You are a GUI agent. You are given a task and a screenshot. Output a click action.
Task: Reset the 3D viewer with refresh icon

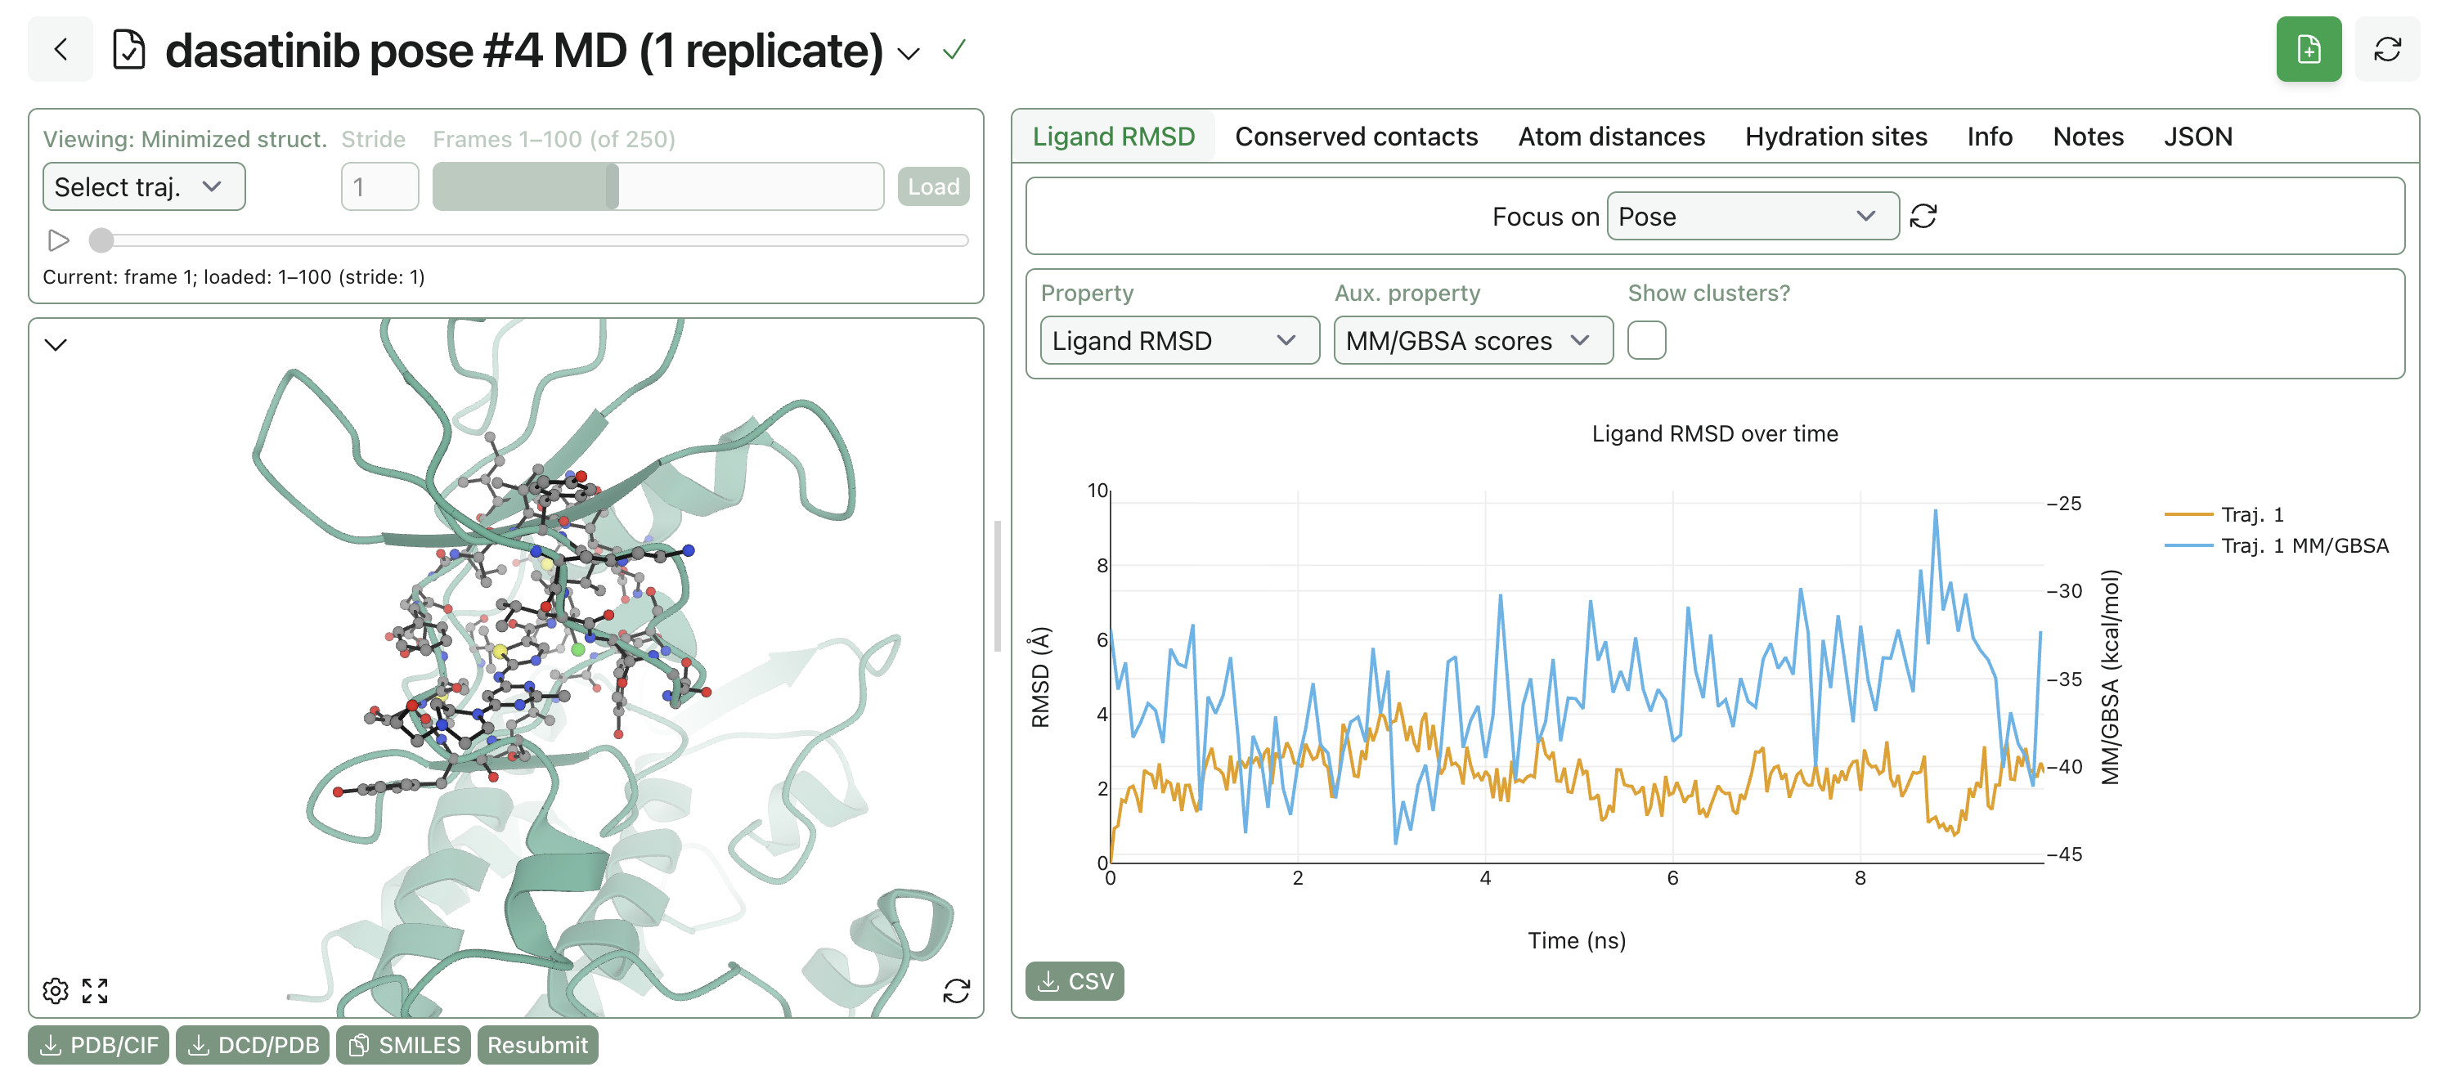click(957, 990)
